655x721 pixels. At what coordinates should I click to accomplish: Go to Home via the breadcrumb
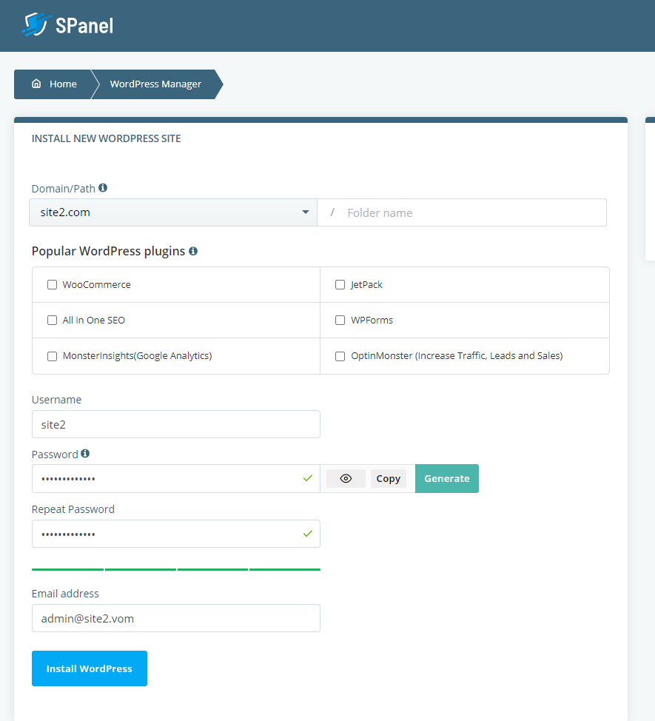pos(63,84)
